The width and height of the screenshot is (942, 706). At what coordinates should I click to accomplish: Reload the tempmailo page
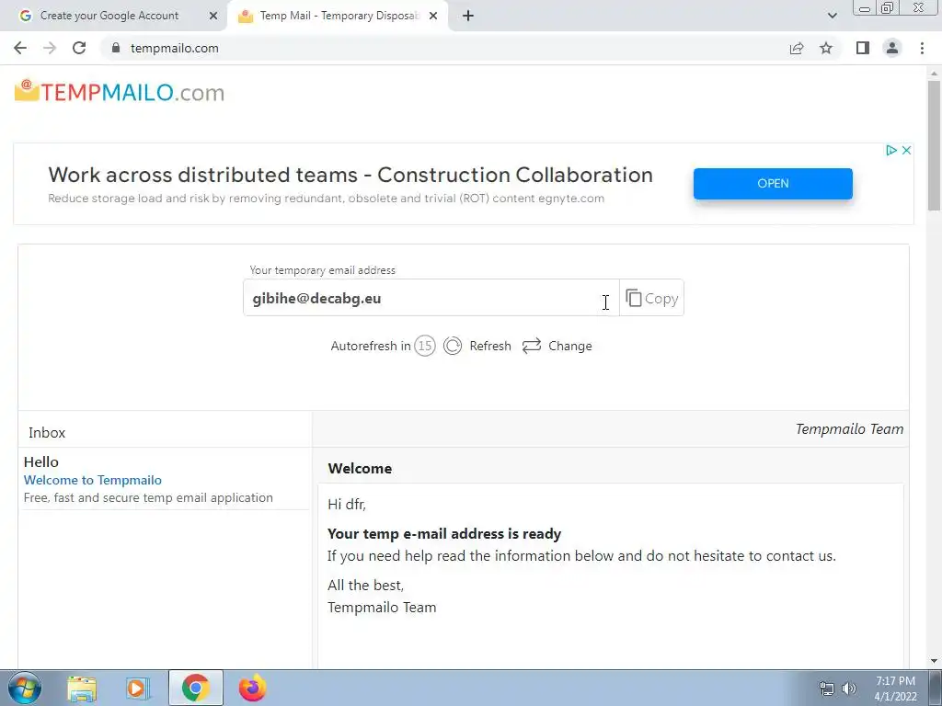[x=79, y=48]
